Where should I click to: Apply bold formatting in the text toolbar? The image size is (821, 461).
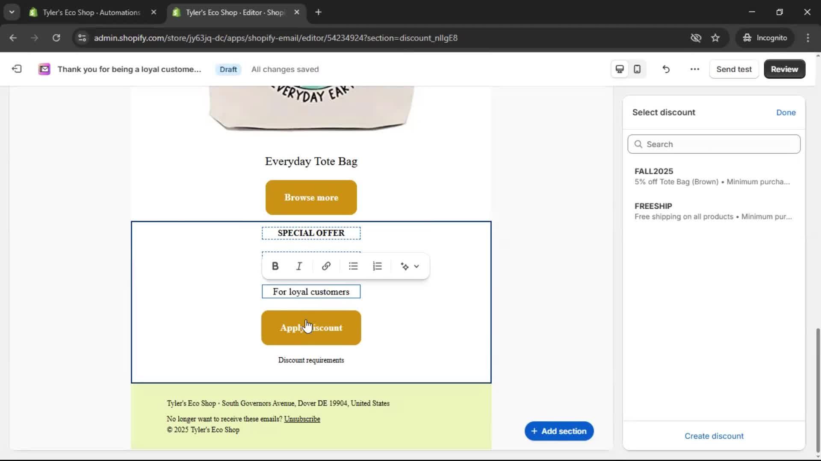click(275, 266)
